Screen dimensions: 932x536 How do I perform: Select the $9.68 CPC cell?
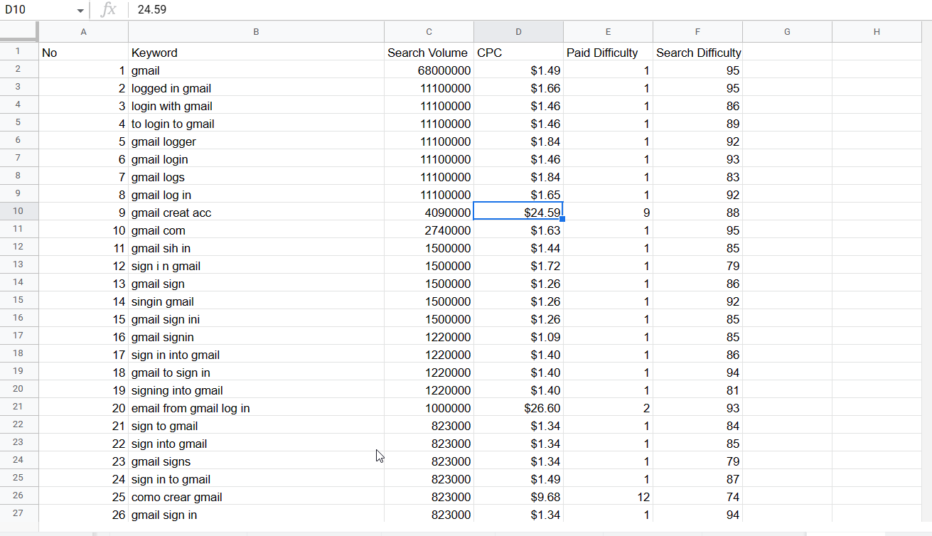[x=518, y=497]
